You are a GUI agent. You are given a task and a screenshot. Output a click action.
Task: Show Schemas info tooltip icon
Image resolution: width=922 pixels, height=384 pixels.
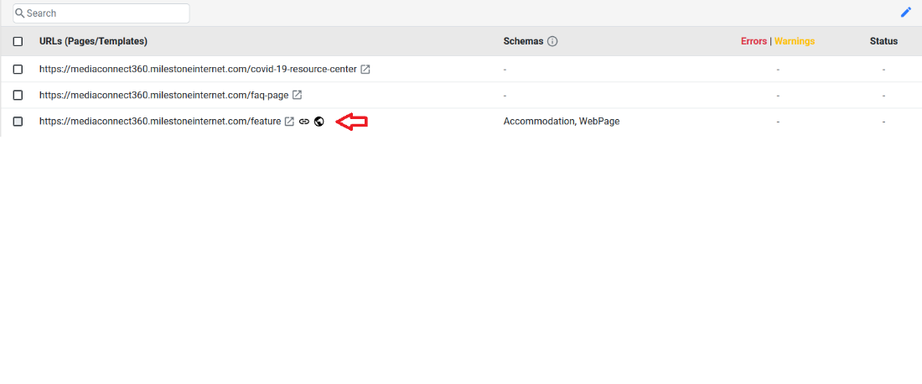(552, 41)
